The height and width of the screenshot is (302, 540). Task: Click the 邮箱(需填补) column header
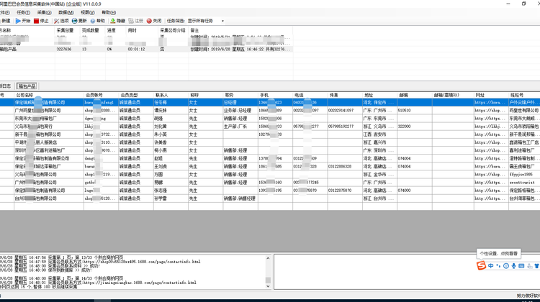(453, 95)
